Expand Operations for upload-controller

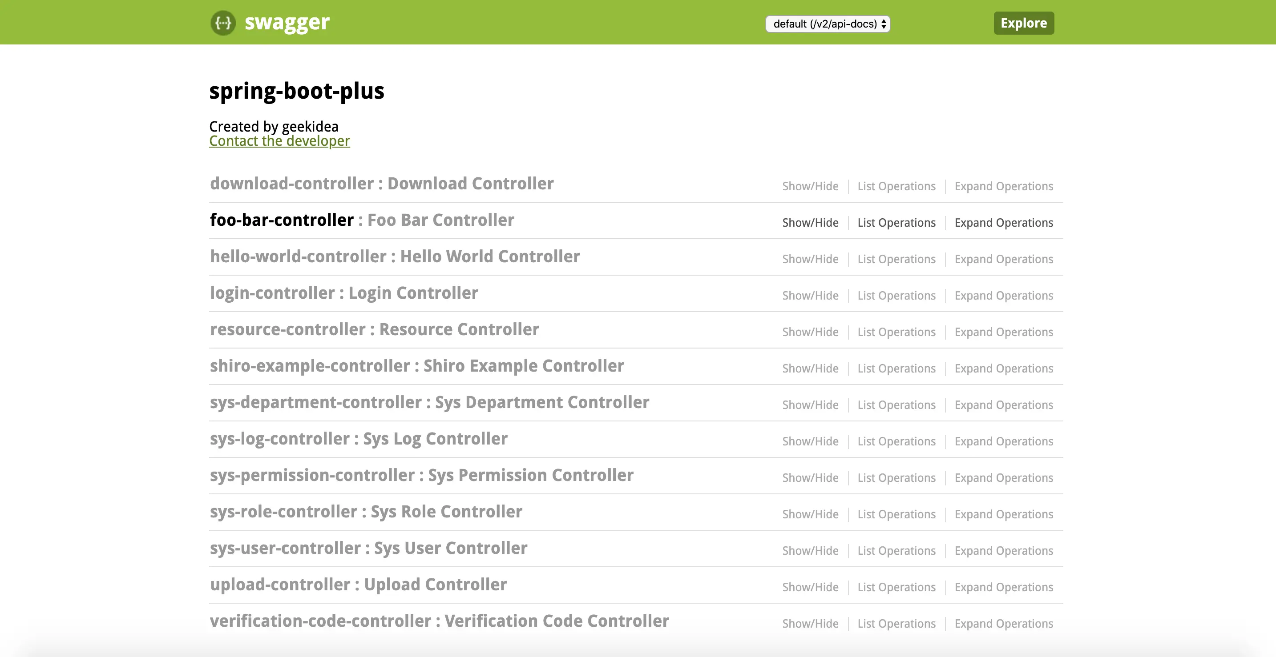click(x=1003, y=587)
